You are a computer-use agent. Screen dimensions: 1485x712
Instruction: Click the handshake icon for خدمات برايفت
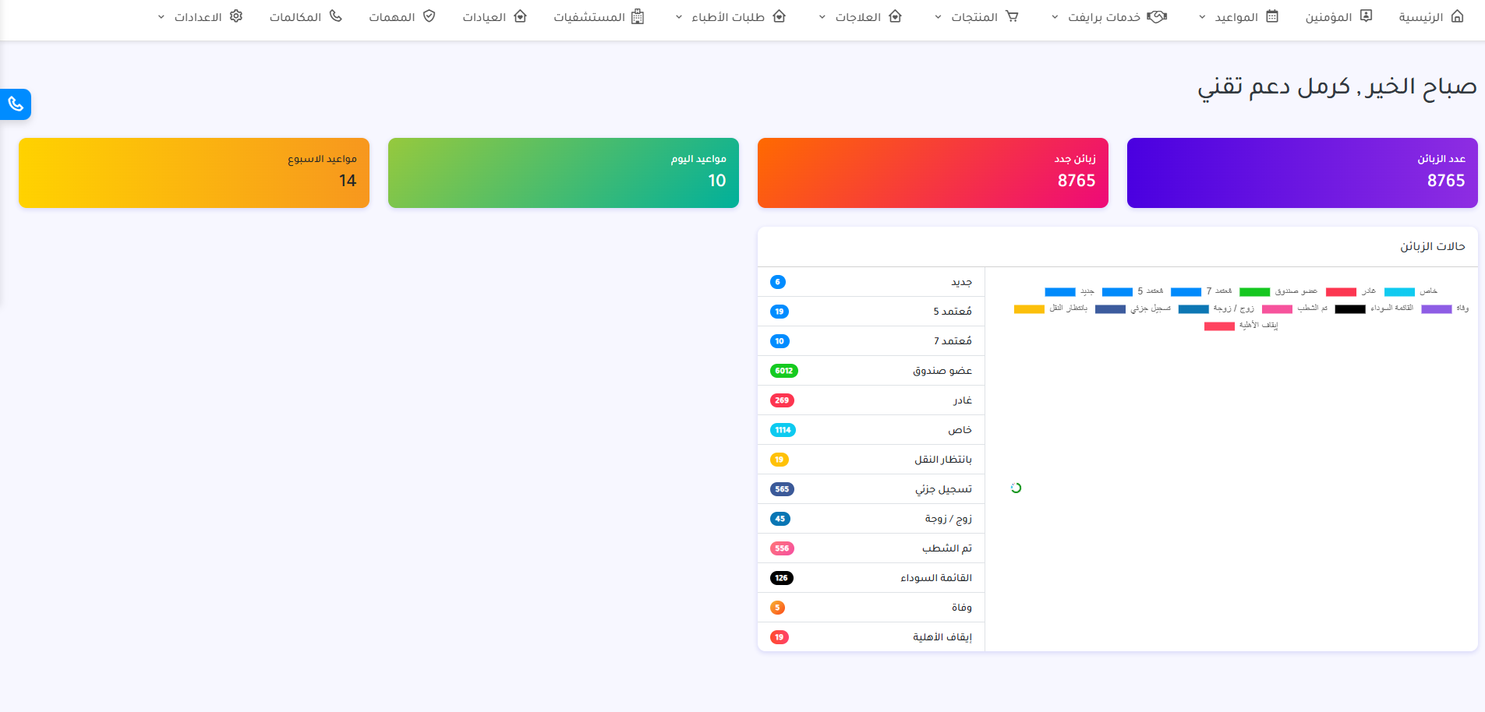1157,16
